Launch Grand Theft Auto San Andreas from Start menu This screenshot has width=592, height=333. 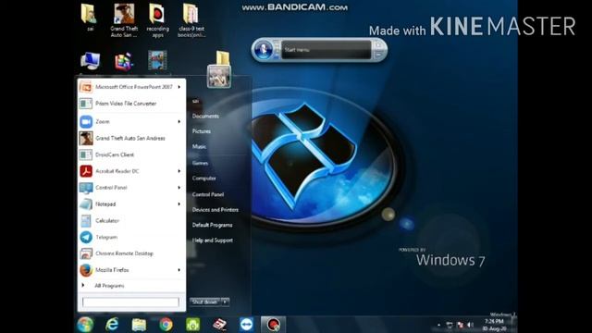(x=131, y=138)
